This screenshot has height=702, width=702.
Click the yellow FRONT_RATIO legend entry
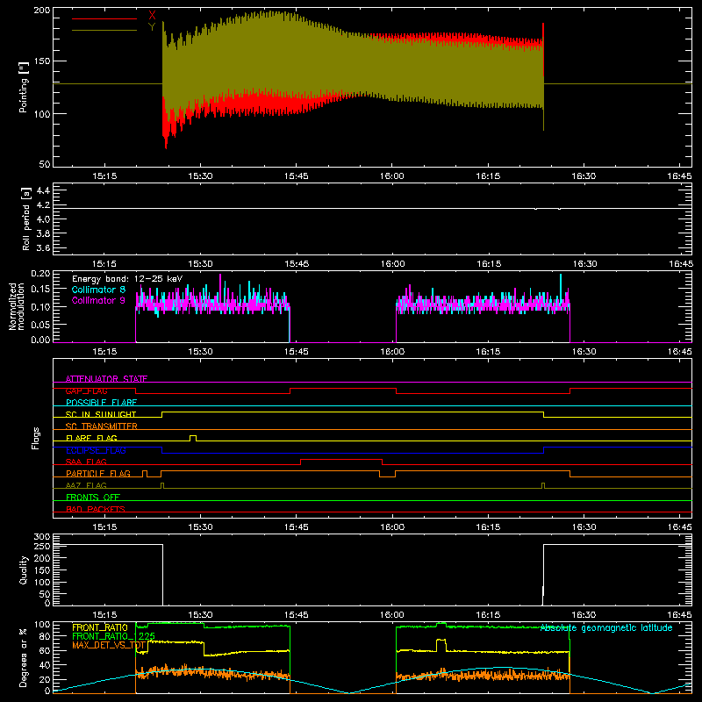pos(100,627)
